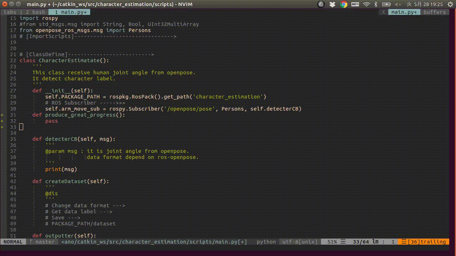
Task: Open the date and time 19:25 clock menu
Action: pos(424,4)
